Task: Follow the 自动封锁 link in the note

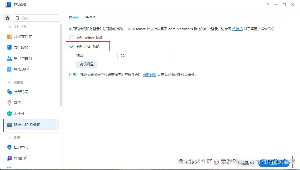Action: (x=149, y=75)
